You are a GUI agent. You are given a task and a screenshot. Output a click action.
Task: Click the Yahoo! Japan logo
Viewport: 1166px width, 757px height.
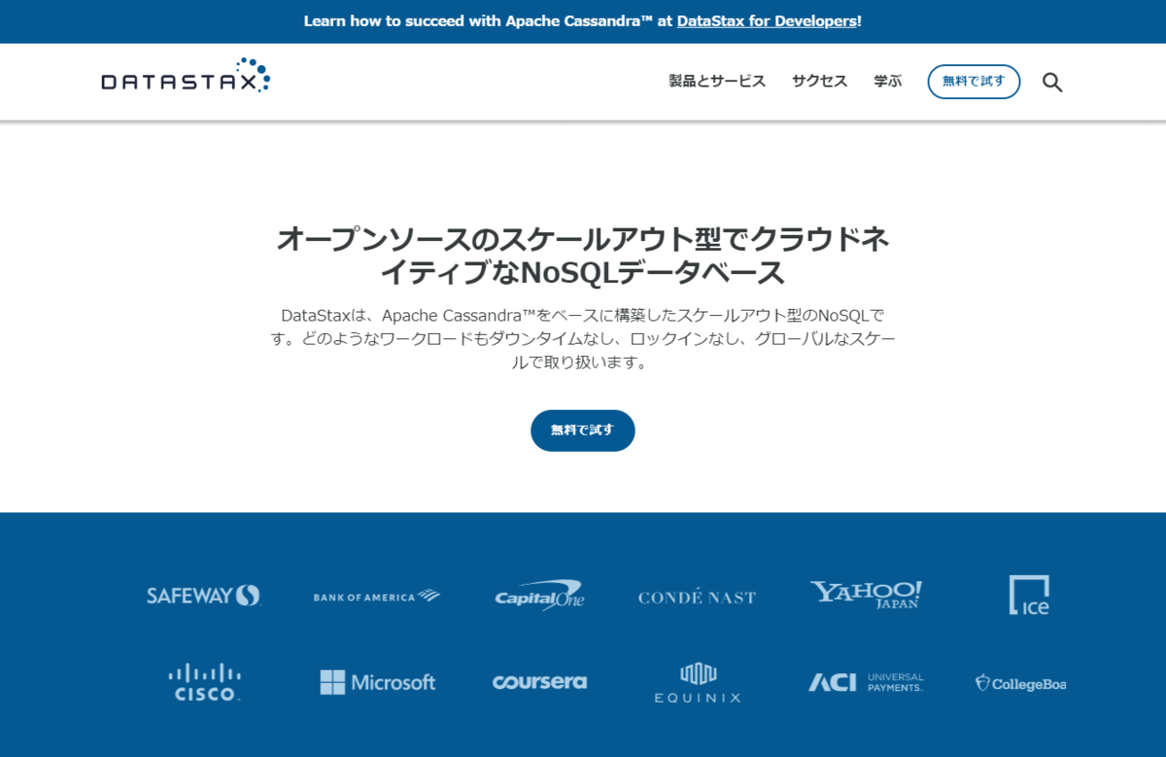coord(866,595)
